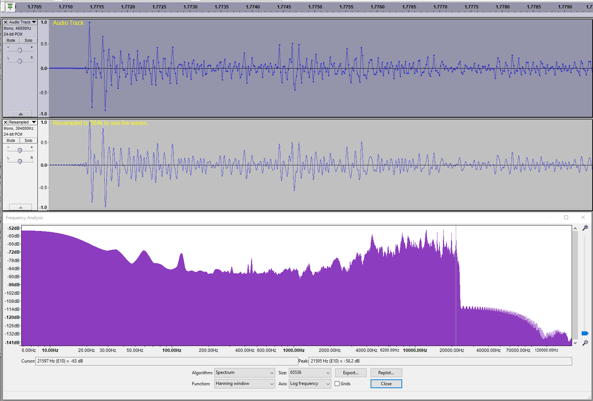Solo the Audio Track
The width and height of the screenshot is (593, 401).
[28, 40]
